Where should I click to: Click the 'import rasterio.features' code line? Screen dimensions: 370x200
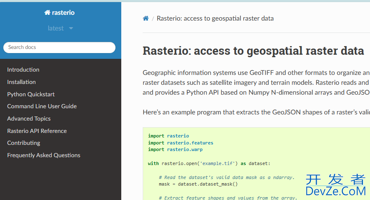pyautogui.click(x=181, y=143)
